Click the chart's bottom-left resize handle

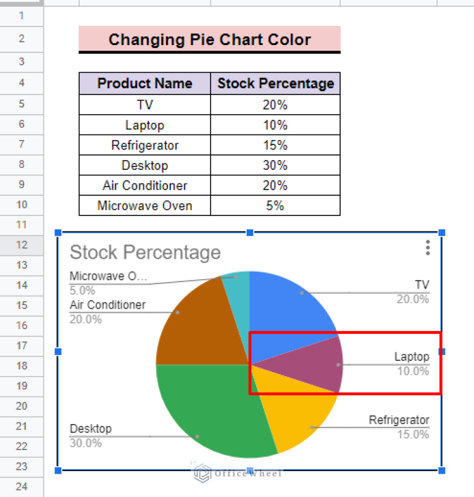59,470
